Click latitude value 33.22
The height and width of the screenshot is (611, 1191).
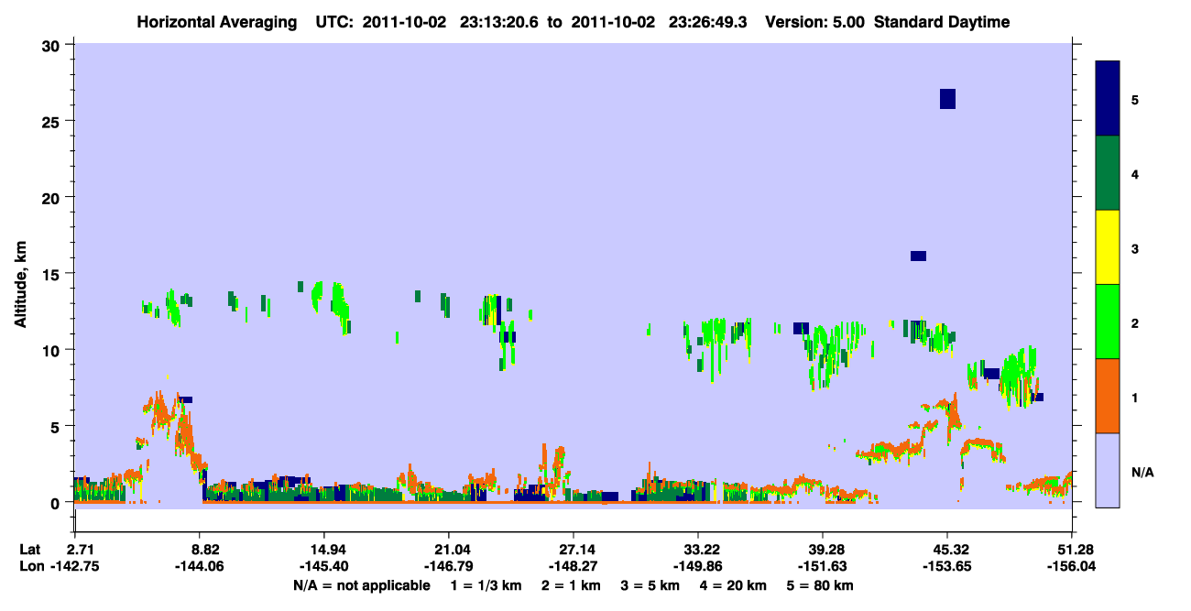[x=698, y=550]
